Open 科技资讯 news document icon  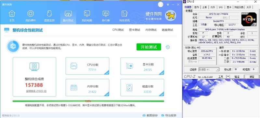click(x=124, y=14)
